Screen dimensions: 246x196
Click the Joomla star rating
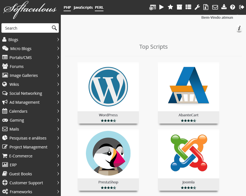click(189, 188)
